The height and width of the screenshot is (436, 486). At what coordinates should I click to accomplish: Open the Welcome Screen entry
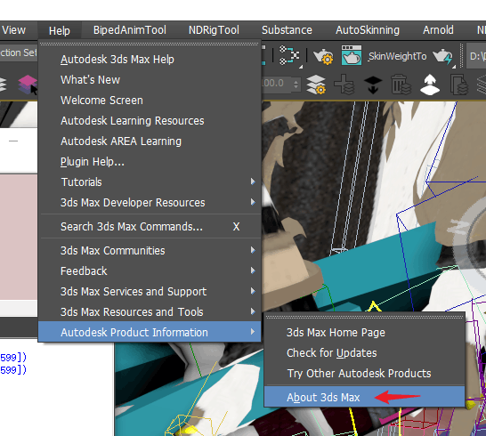point(150,100)
